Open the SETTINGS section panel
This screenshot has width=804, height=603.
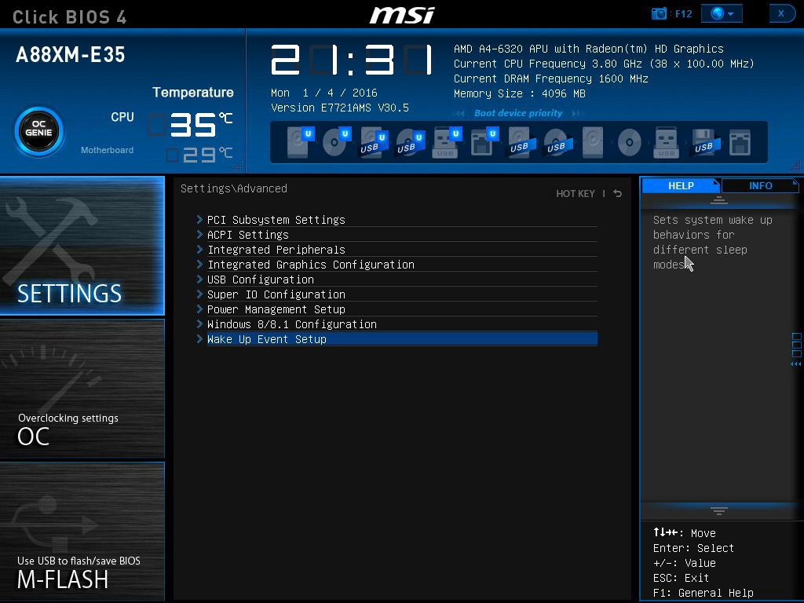coord(82,246)
